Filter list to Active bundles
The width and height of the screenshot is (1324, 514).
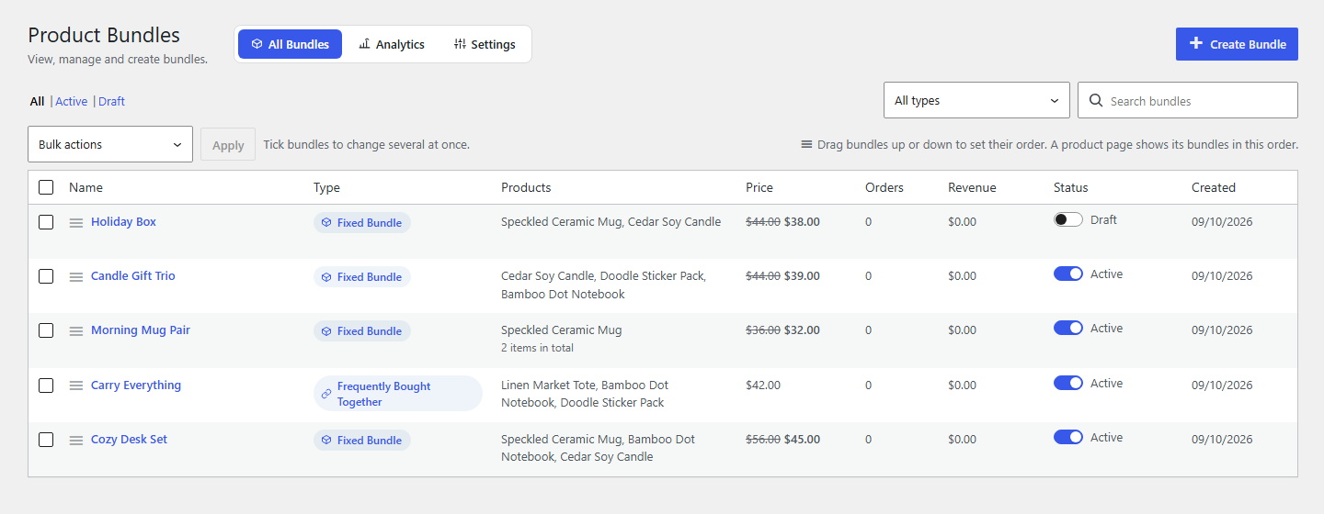click(x=72, y=101)
